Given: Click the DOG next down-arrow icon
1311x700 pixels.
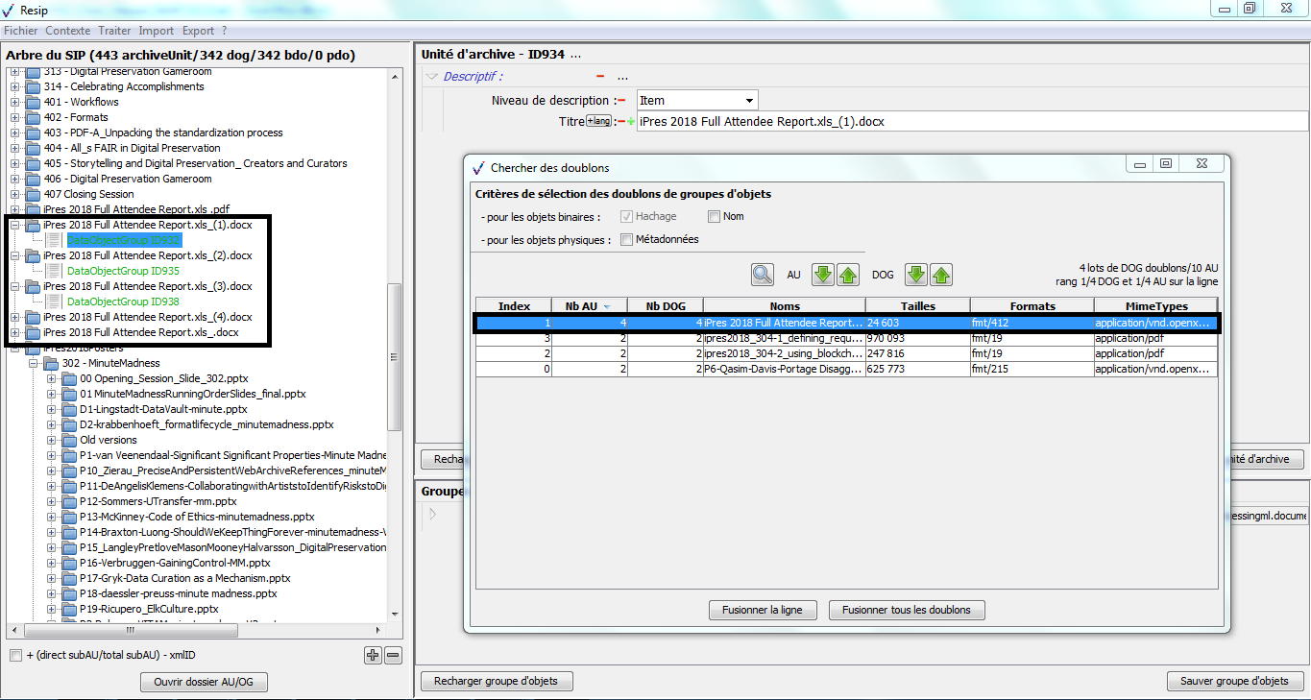Looking at the screenshot, I should [x=917, y=275].
